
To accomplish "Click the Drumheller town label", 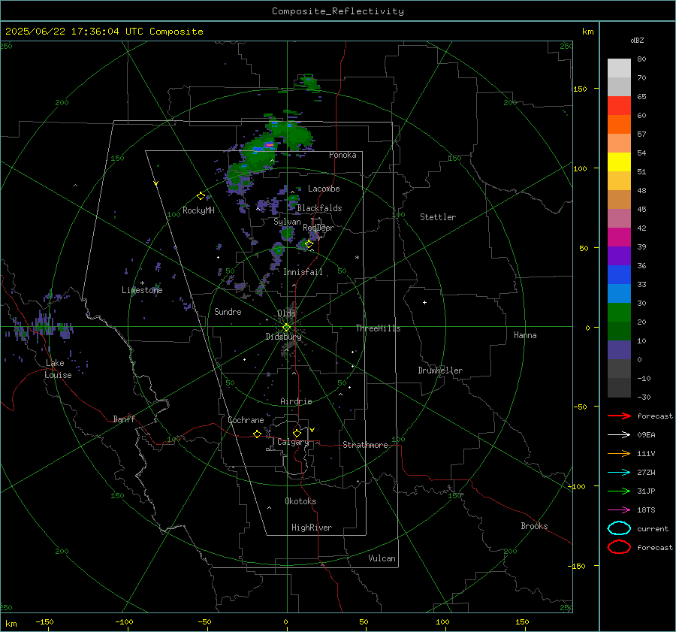I will pyautogui.click(x=440, y=370).
